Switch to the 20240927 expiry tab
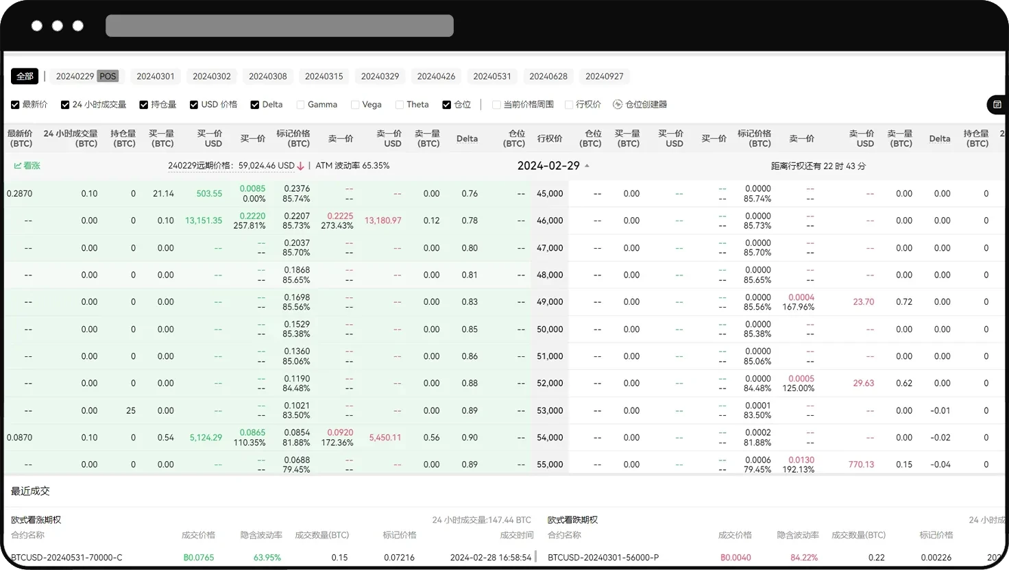The height and width of the screenshot is (570, 1009). click(605, 76)
